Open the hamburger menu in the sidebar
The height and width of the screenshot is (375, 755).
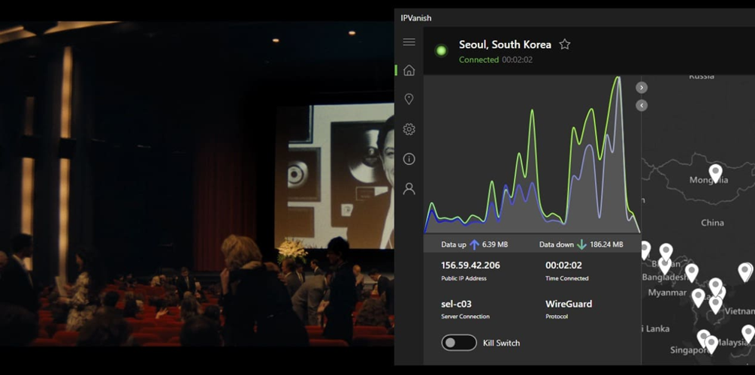click(x=409, y=42)
